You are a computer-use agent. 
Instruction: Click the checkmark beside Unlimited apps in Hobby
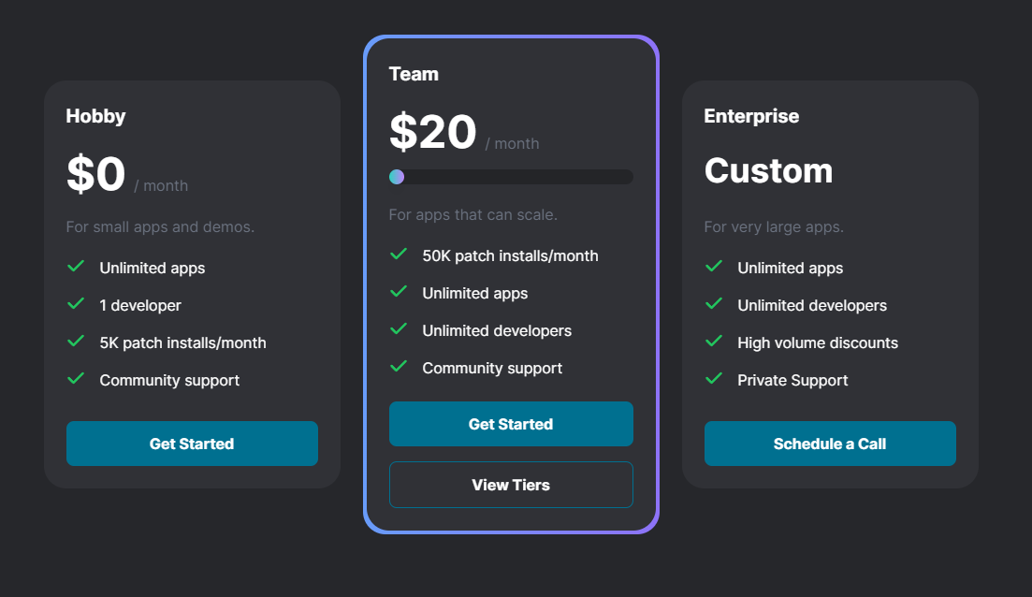click(76, 268)
